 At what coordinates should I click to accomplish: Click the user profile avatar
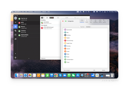[15, 18]
